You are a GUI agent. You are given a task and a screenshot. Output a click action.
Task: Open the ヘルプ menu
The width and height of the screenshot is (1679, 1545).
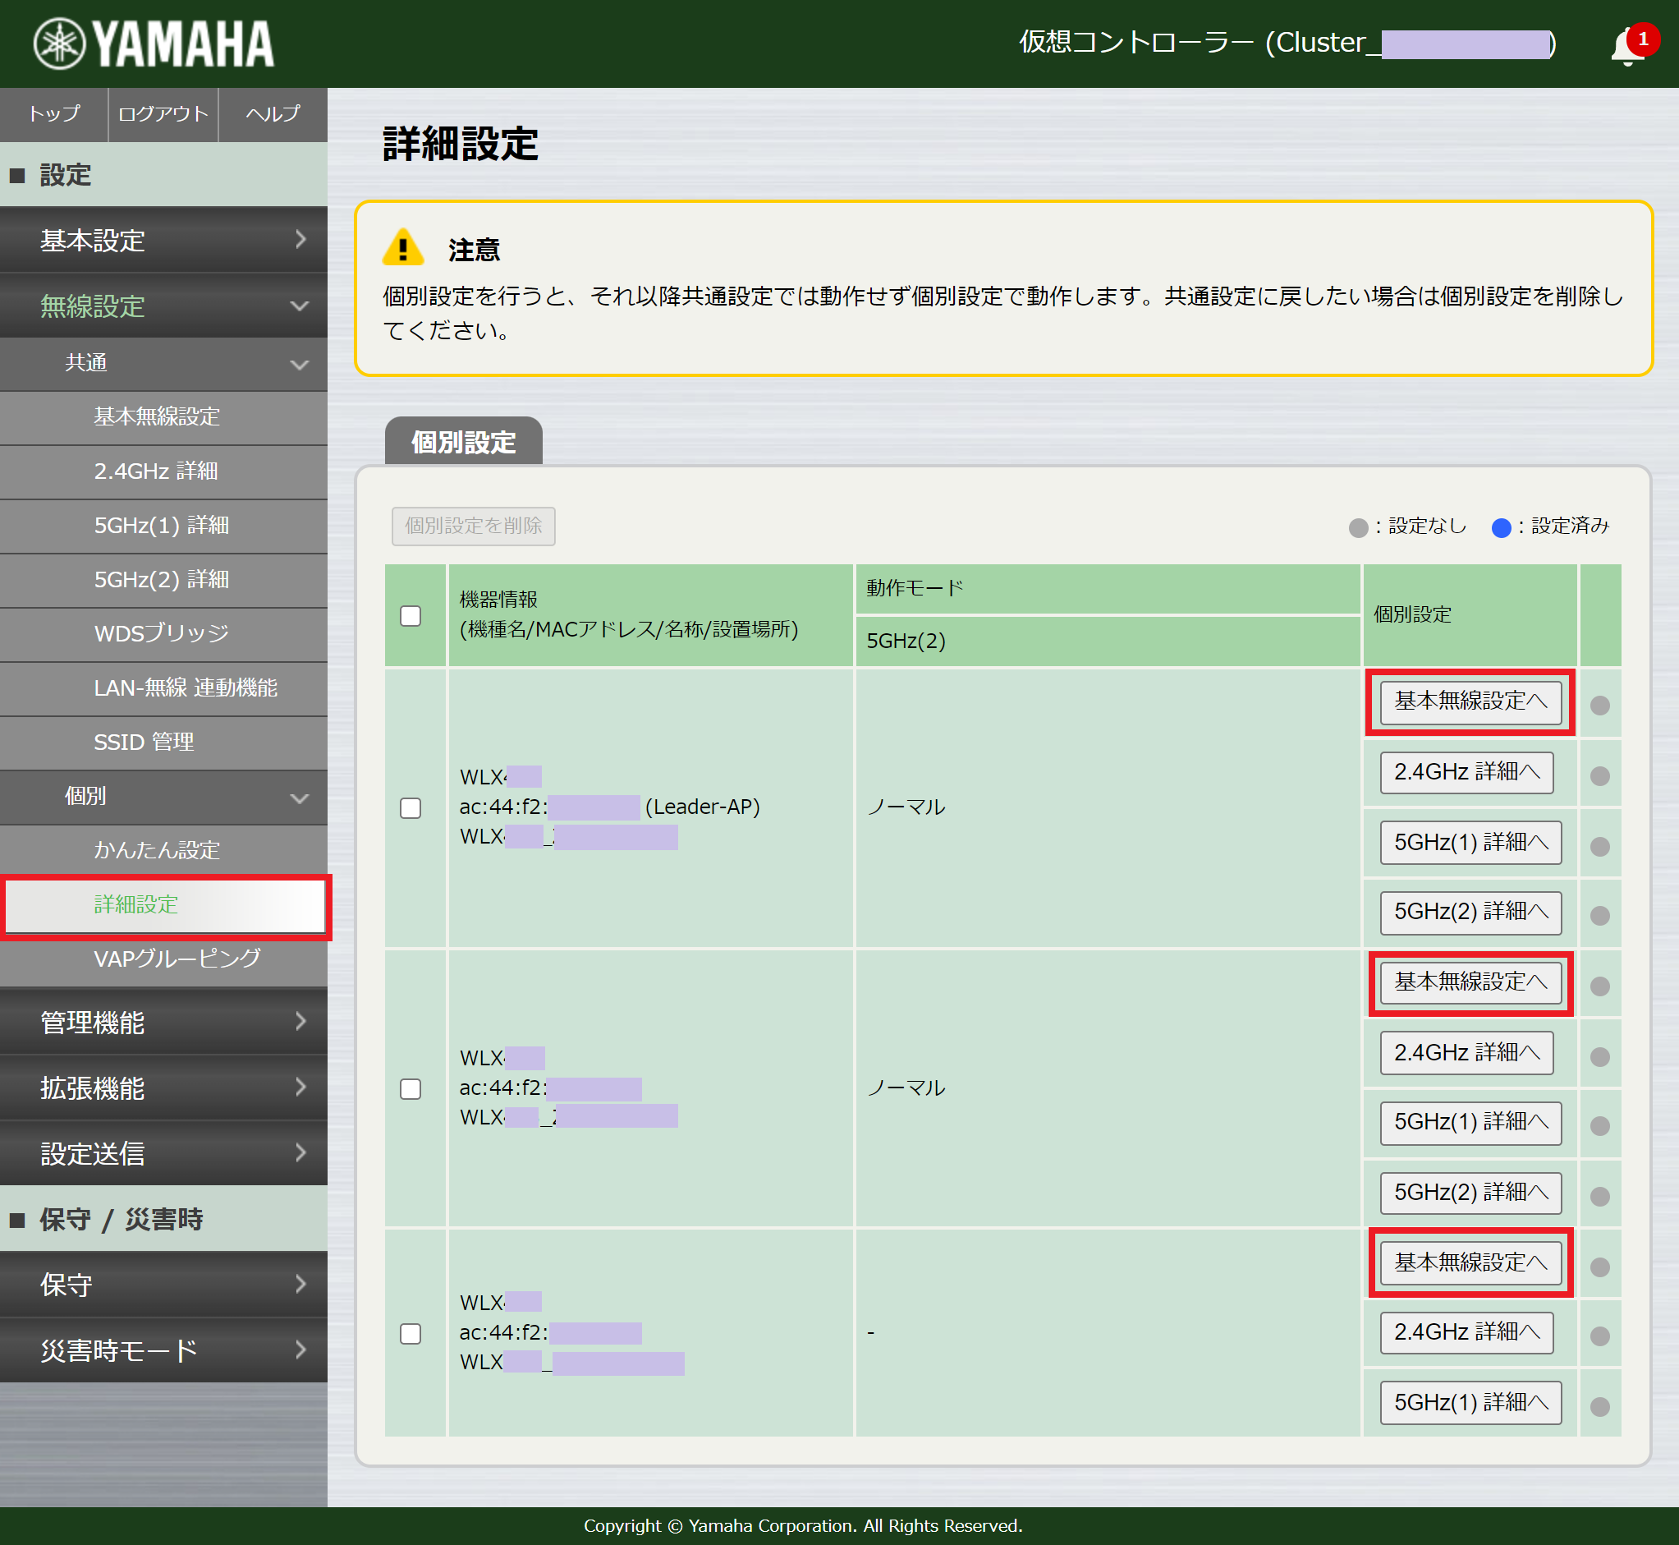(x=271, y=114)
